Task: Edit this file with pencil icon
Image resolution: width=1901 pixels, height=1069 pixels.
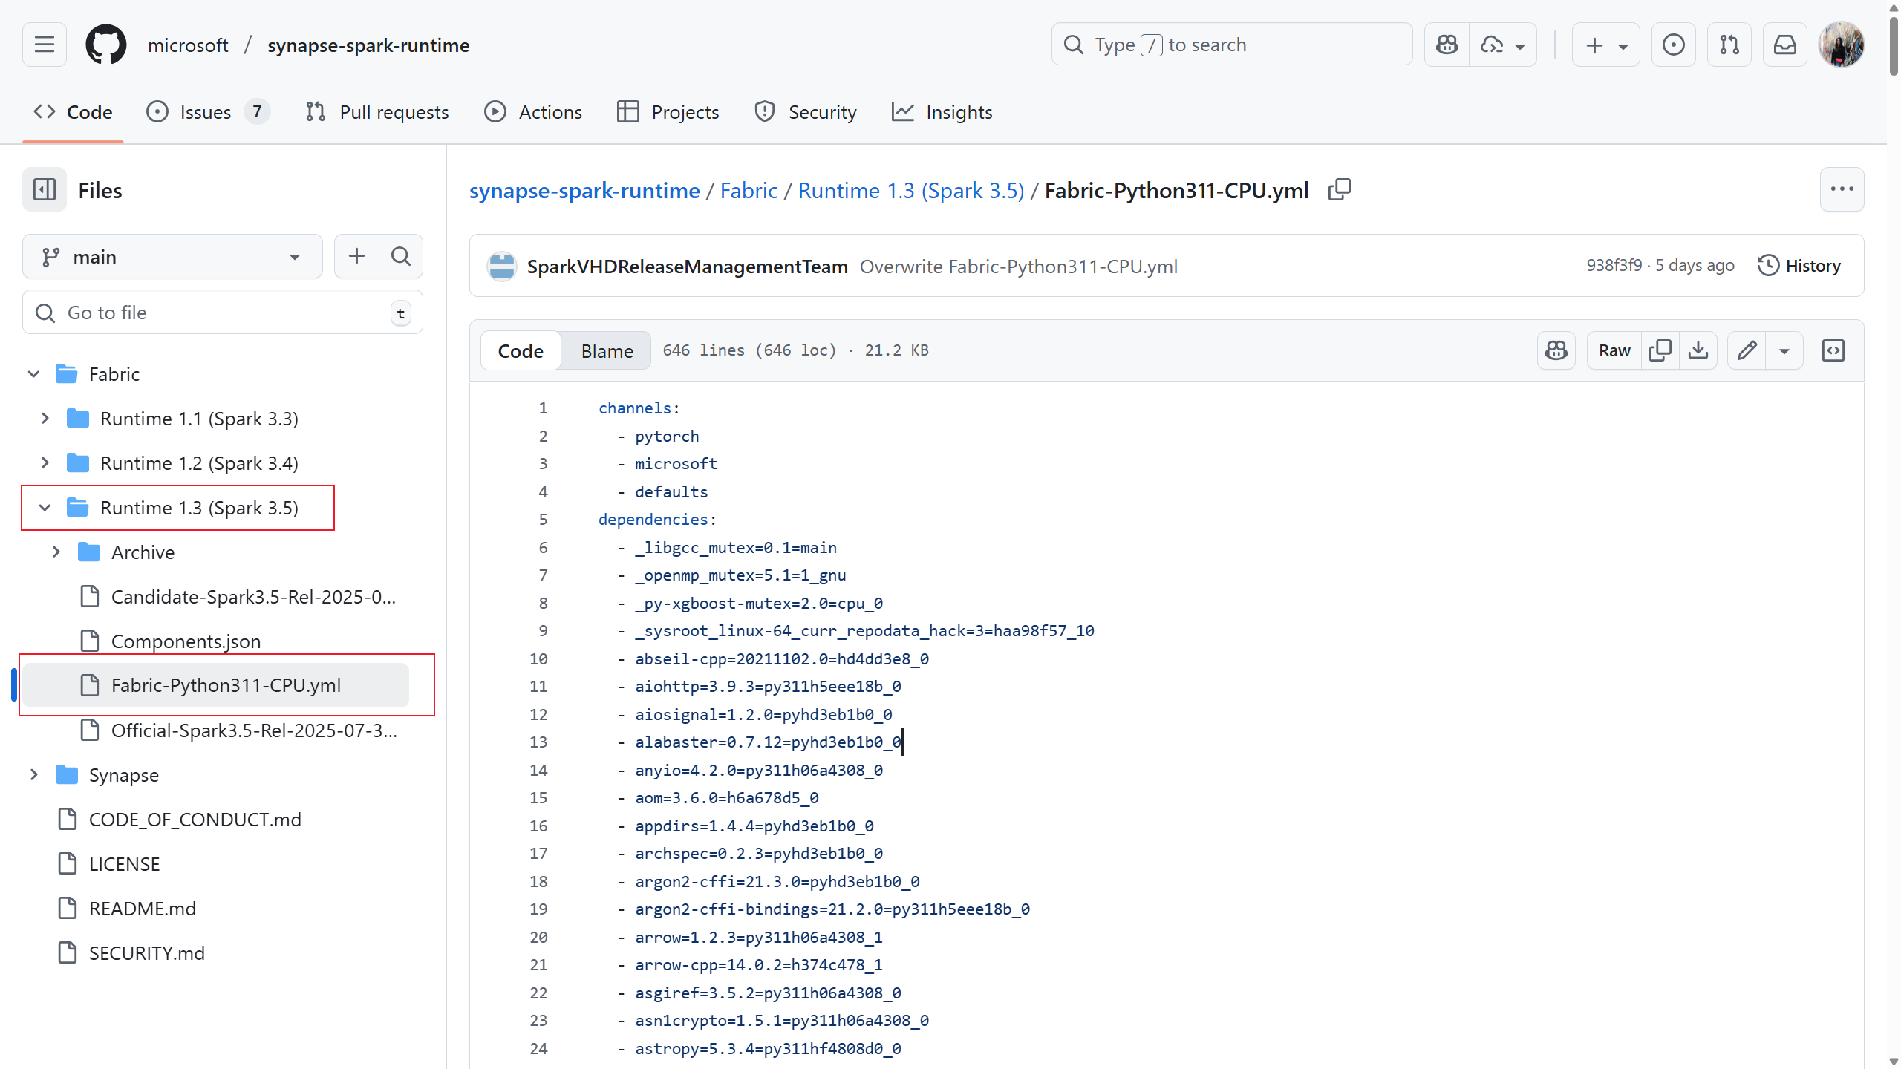Action: tap(1747, 350)
